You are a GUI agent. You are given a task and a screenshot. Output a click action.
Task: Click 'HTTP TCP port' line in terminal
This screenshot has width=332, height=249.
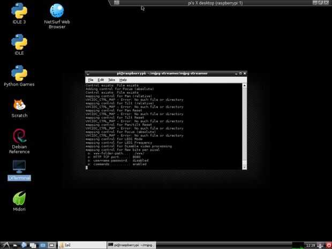pos(114,157)
